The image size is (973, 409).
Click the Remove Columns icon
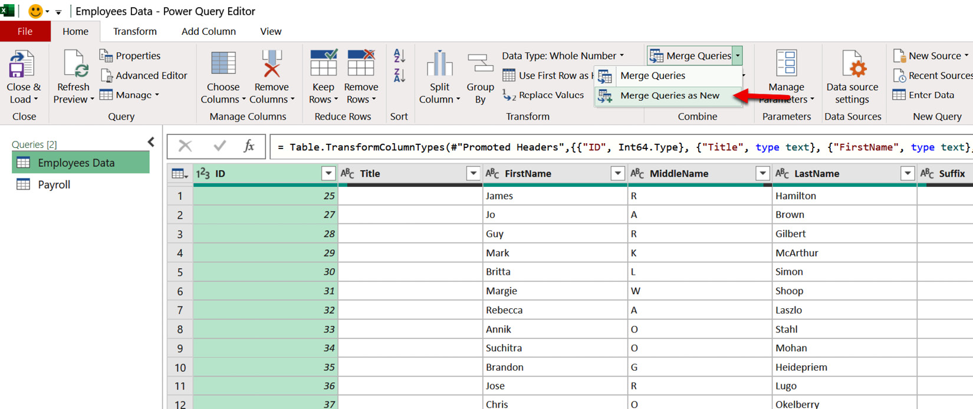point(271,65)
